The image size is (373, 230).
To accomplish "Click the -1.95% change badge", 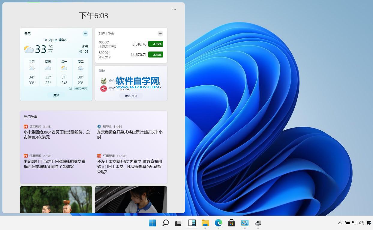I will (x=156, y=44).
